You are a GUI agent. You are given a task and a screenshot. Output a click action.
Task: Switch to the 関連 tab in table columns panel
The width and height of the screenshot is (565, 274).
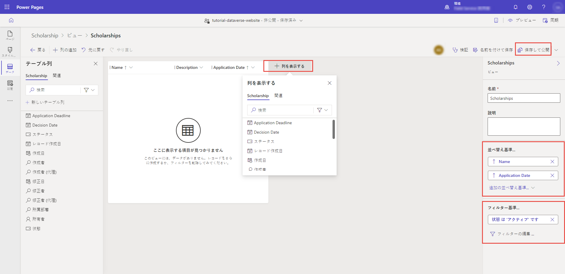click(x=57, y=76)
